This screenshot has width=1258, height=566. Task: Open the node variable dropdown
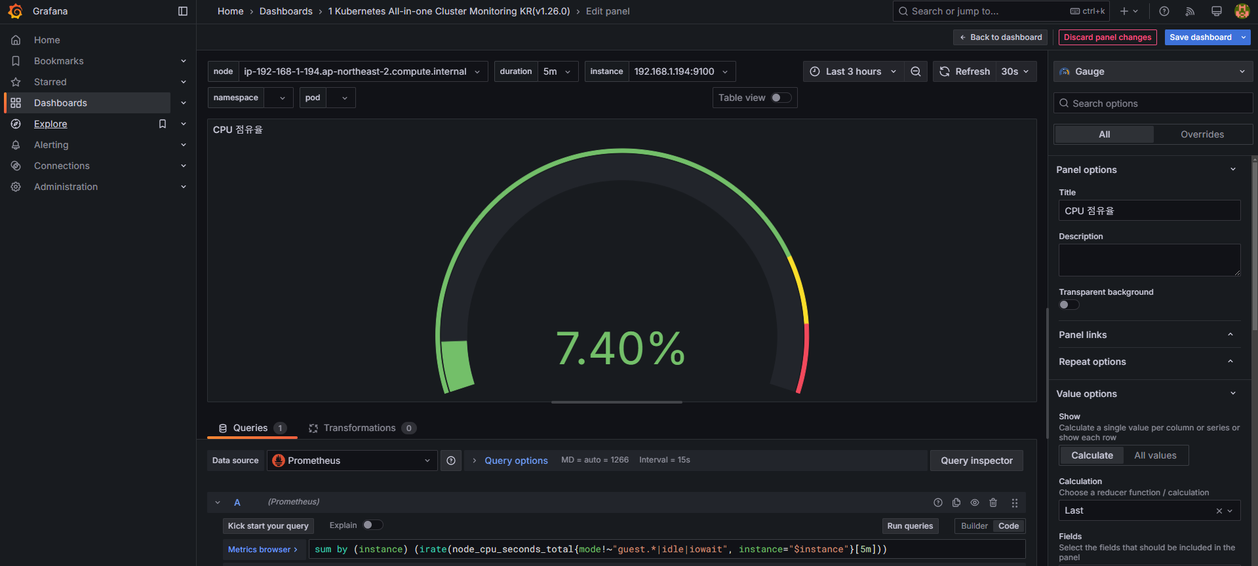[363, 71]
